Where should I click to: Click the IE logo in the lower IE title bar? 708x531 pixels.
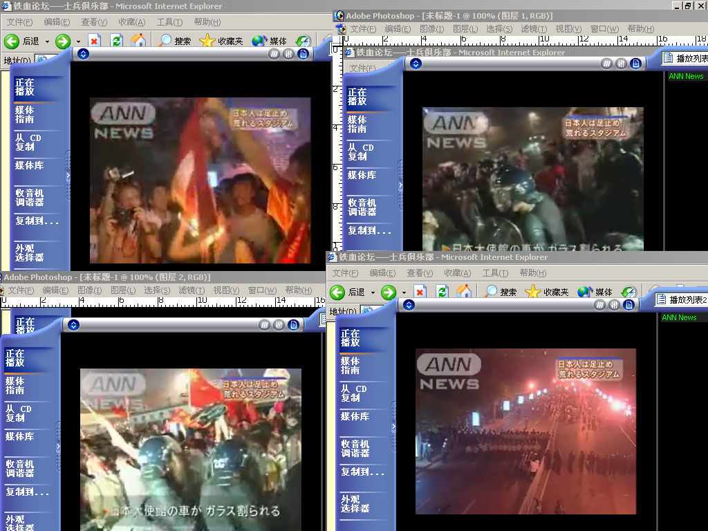pyautogui.click(x=333, y=257)
